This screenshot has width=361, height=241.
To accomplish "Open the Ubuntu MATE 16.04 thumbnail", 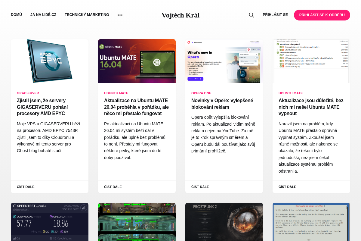I will click(137, 61).
